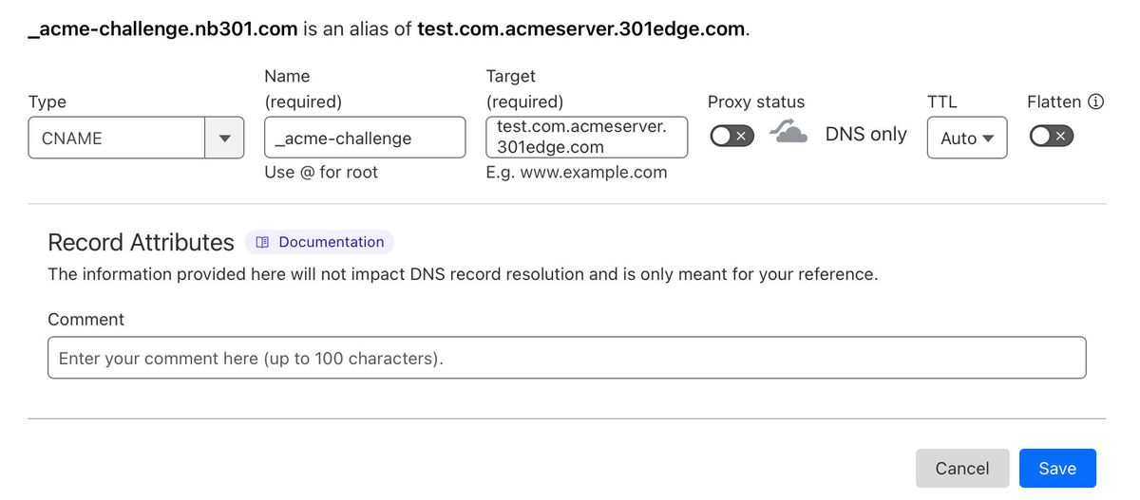Click the CNAME type combo box
Image resolution: width=1140 pixels, height=500 pixels.
[136, 138]
